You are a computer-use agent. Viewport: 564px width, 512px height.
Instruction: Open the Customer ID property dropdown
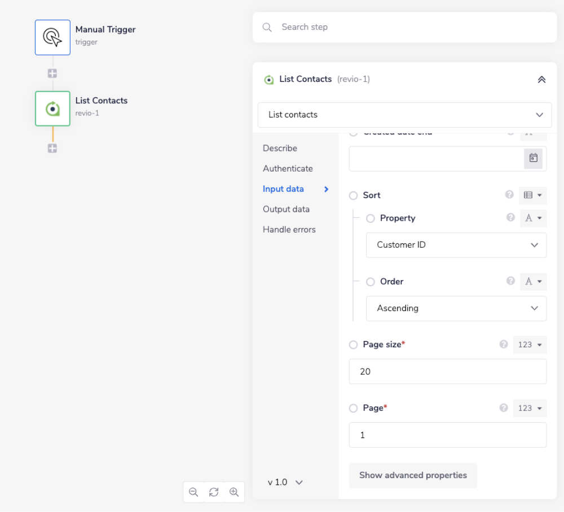point(456,245)
